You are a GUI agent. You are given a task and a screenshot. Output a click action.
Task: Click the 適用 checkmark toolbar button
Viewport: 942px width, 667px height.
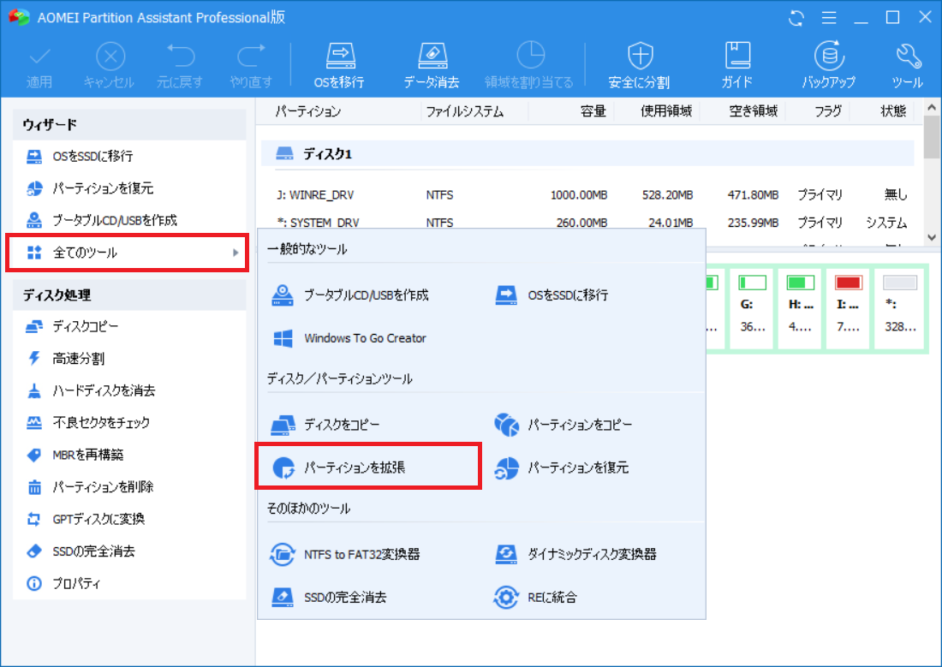click(39, 65)
